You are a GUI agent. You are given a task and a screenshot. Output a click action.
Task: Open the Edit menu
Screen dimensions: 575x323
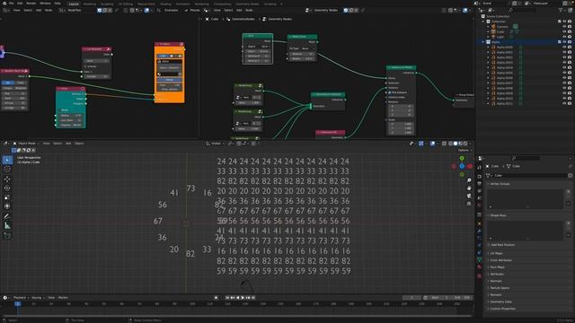(20, 4)
